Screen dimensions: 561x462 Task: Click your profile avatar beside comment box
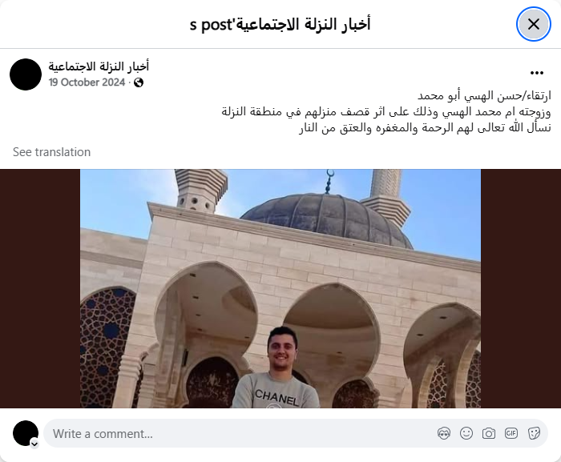(26, 433)
